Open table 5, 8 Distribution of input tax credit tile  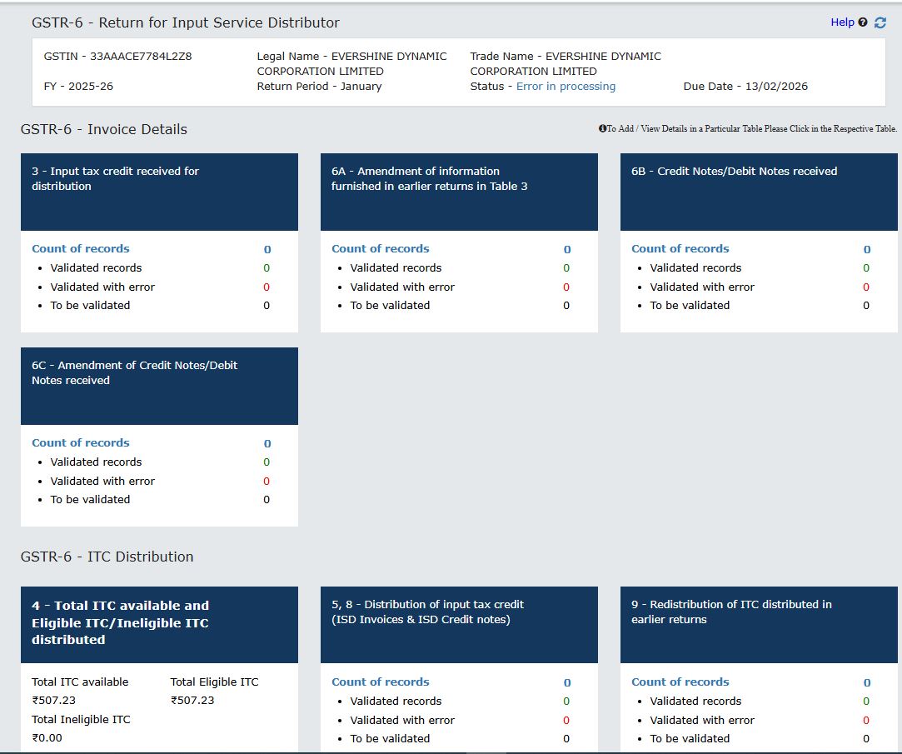point(459,625)
